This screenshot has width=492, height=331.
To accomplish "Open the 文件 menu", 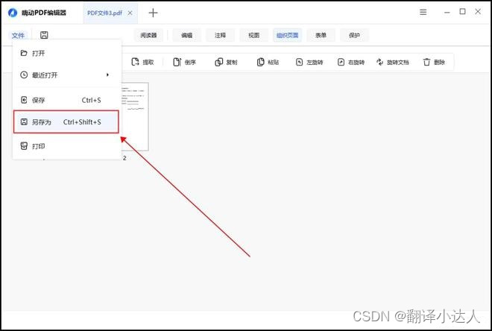I will point(18,35).
